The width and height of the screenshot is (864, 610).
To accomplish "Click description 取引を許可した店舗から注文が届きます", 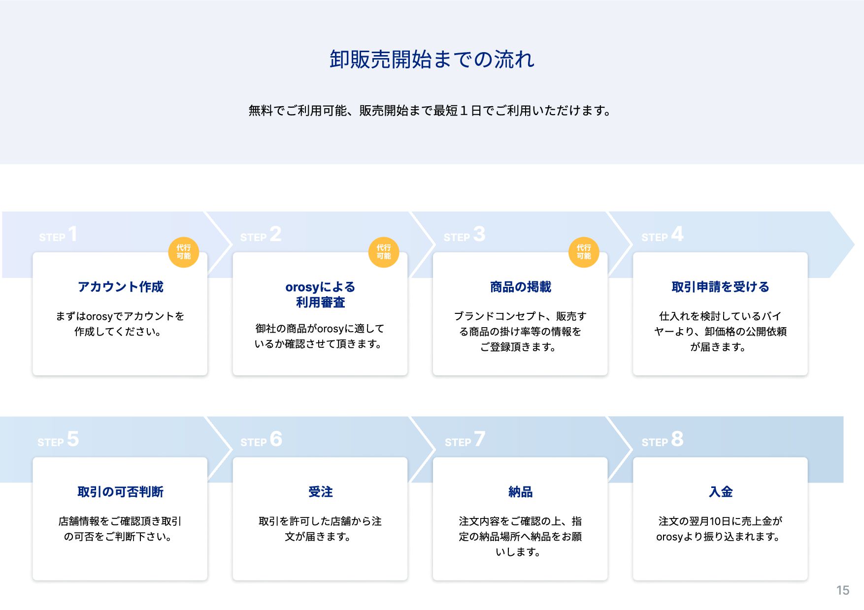I will (320, 529).
